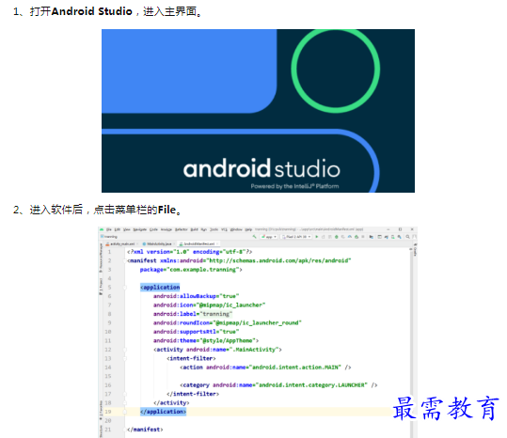Click the package="com.example.tranning" attribute
The image size is (507, 438).
tap(191, 270)
